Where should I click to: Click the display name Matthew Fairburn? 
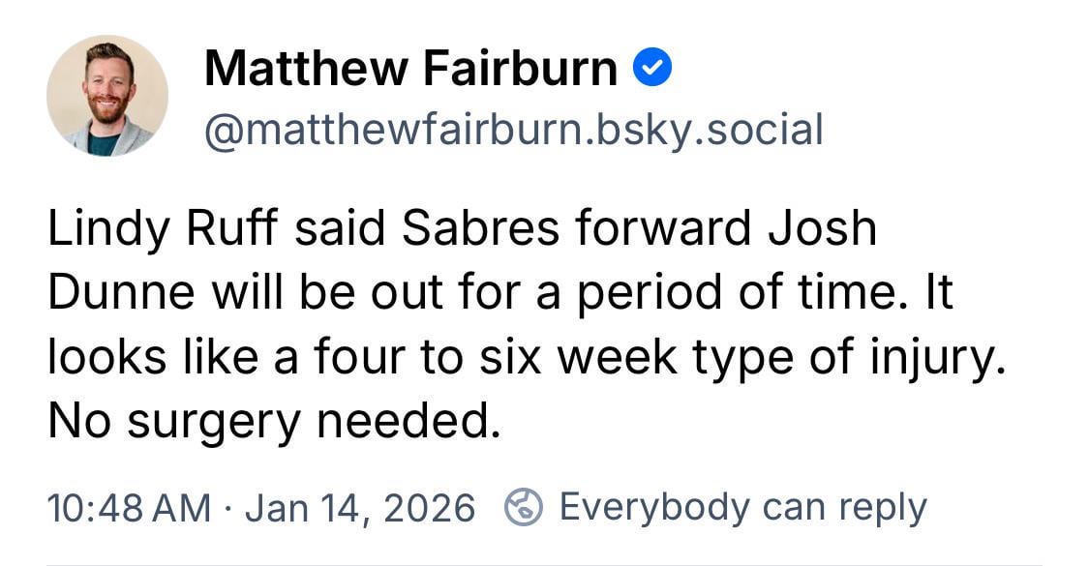[x=411, y=66]
